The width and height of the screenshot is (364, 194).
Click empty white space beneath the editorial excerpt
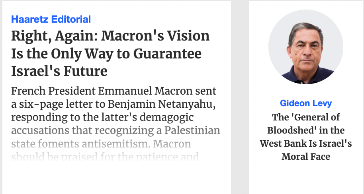(x=115, y=179)
